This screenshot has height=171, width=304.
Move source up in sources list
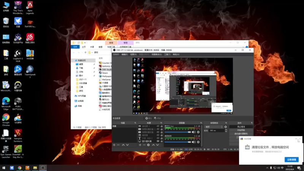click(x=154, y=145)
